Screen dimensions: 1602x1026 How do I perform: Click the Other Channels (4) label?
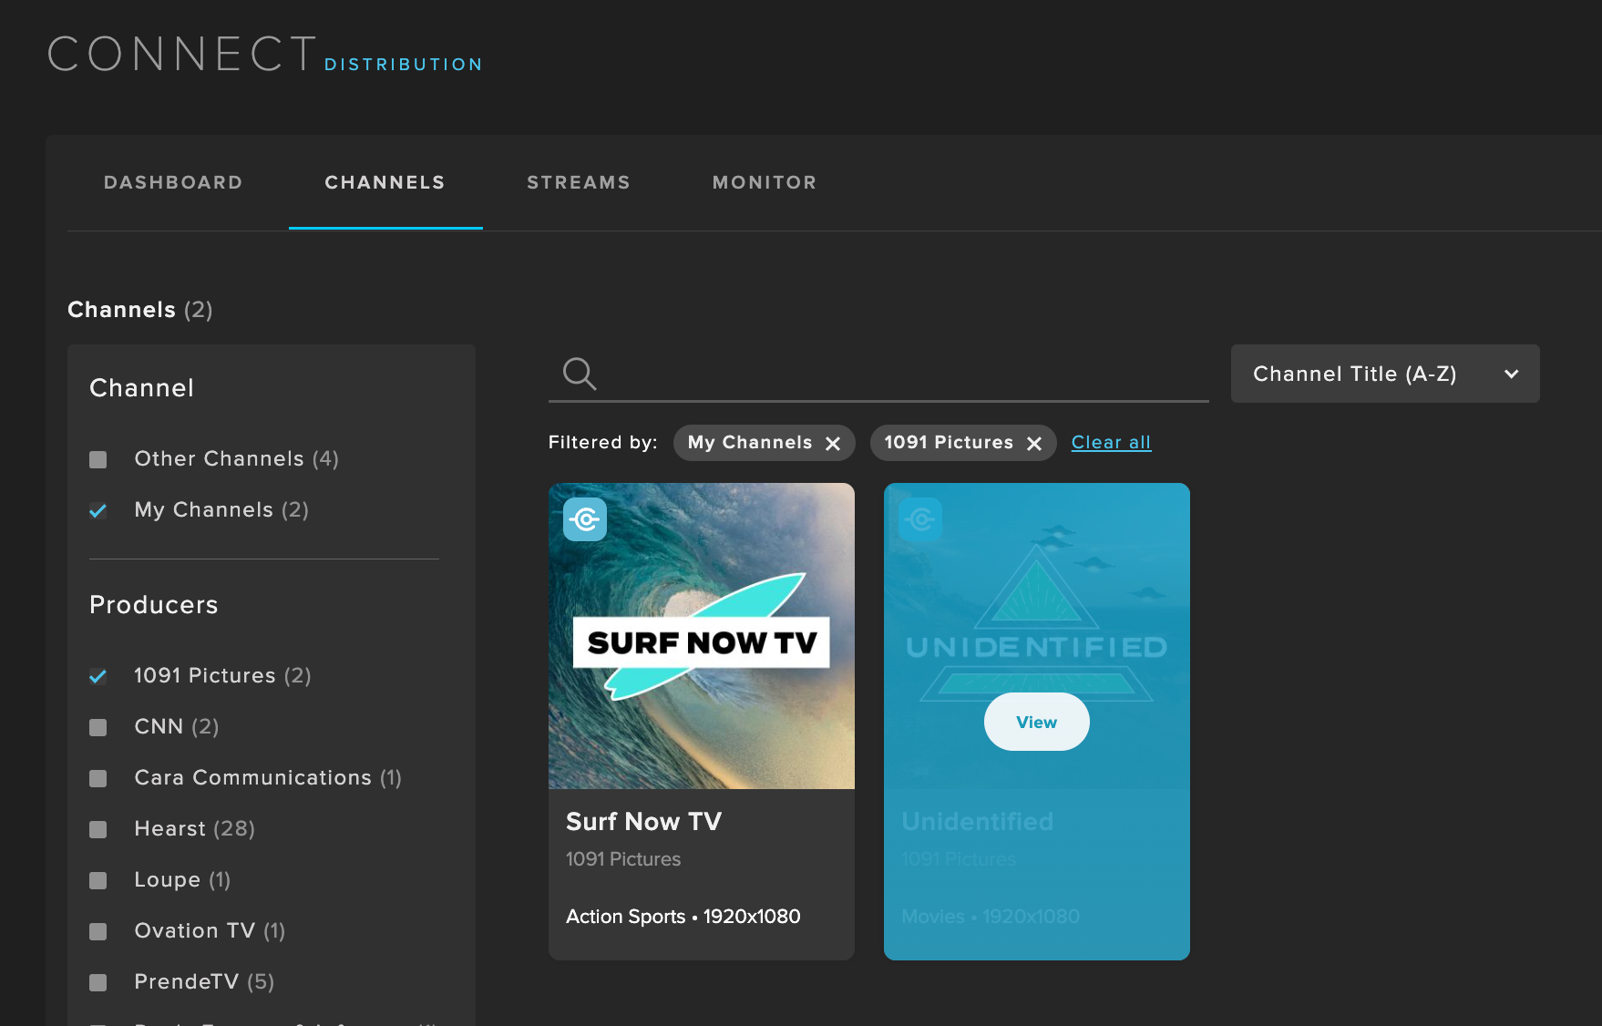point(237,459)
